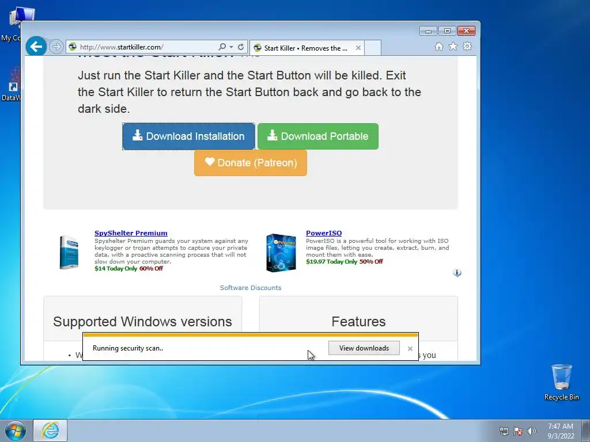The width and height of the screenshot is (590, 442).
Task: Open the network tray icon
Action: click(x=504, y=431)
